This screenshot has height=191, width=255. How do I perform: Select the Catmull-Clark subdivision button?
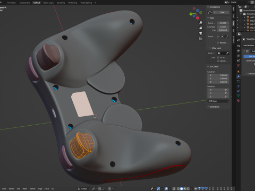tap(249, 56)
